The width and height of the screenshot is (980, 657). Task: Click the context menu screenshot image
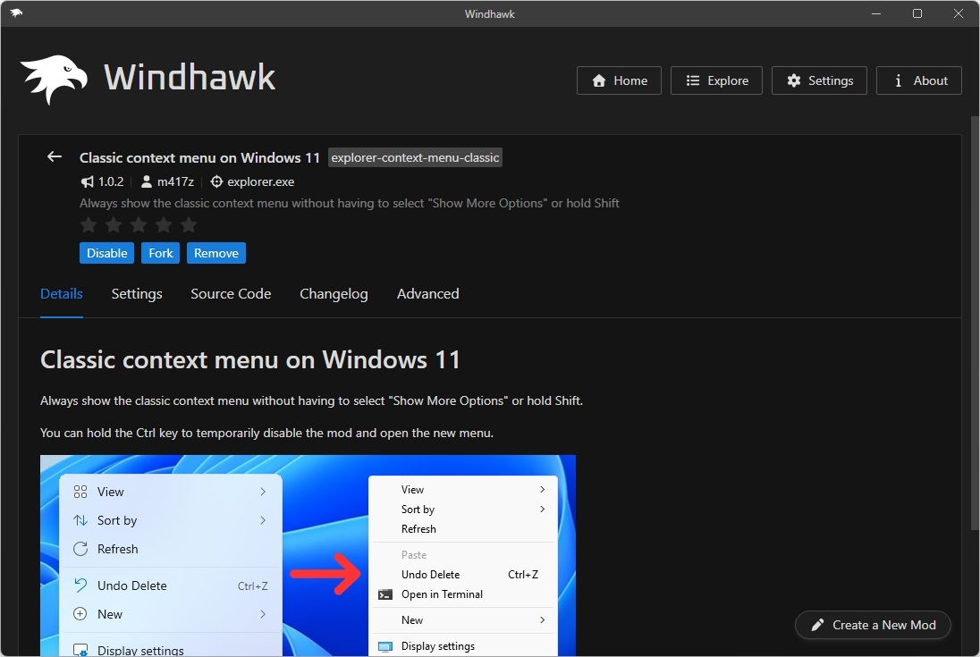click(308, 554)
